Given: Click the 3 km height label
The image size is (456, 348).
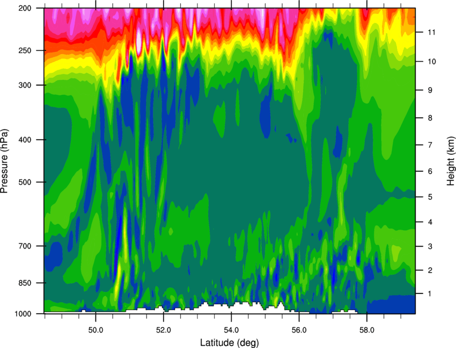Looking at the screenshot, I should (x=430, y=246).
